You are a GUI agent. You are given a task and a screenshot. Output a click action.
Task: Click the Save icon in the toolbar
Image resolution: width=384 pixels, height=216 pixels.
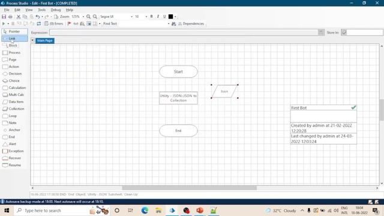4,17
